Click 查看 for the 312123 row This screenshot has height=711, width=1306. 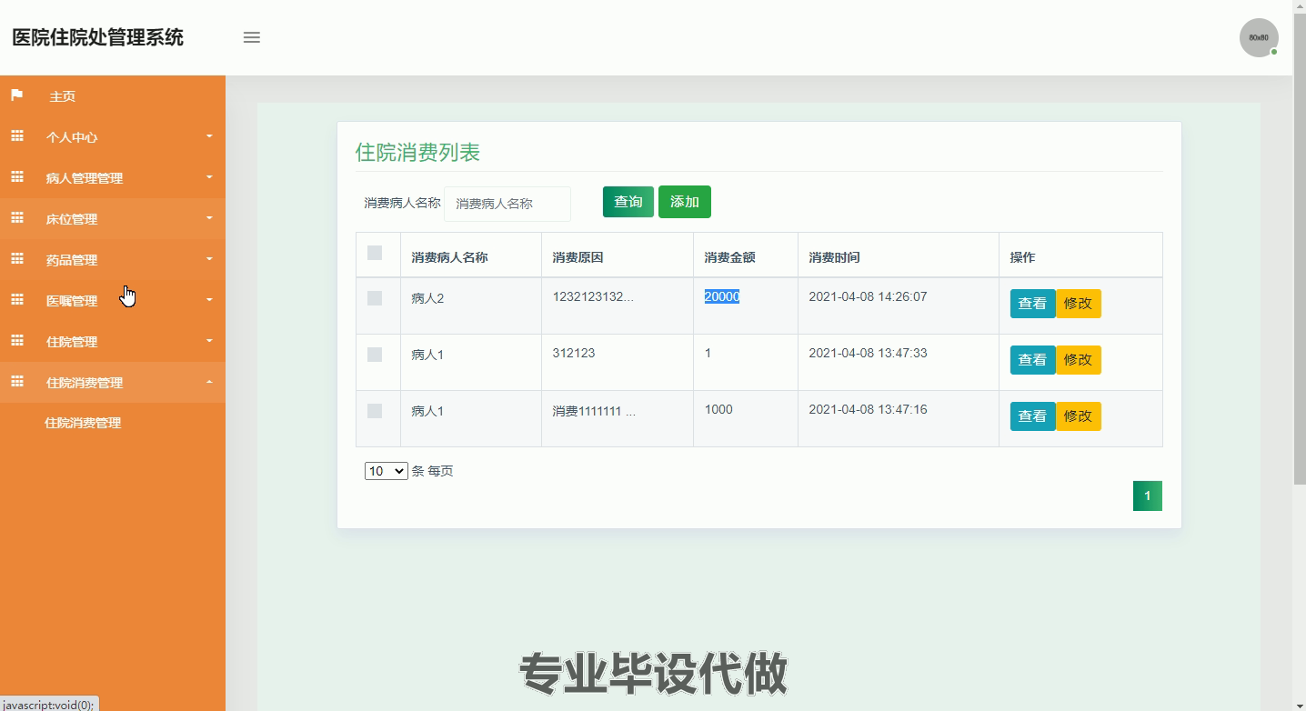coord(1032,360)
